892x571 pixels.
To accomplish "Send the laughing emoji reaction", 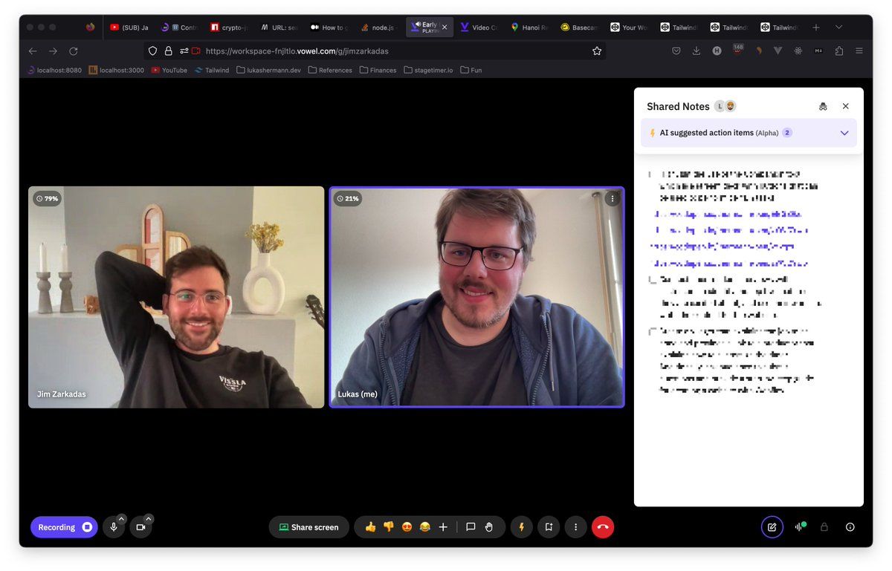I will (424, 527).
